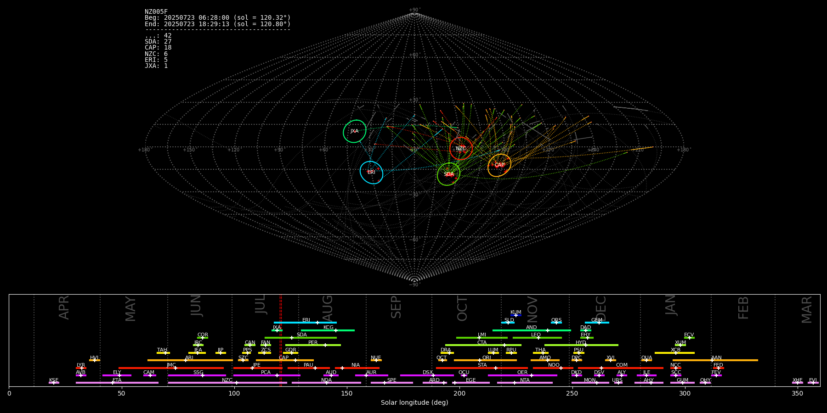Click the STA shower bar in timeline
The image size is (827, 413).
[482, 368]
